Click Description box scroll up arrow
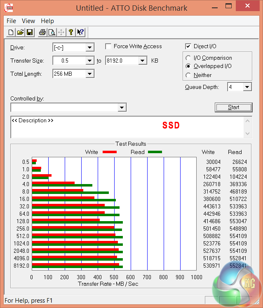This screenshot has height=308, width=263. [248, 121]
